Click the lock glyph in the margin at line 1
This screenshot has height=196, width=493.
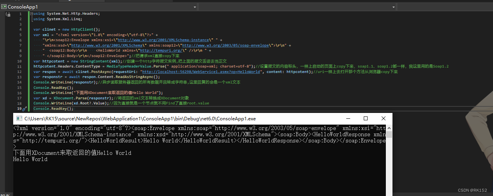[x=8, y=14]
